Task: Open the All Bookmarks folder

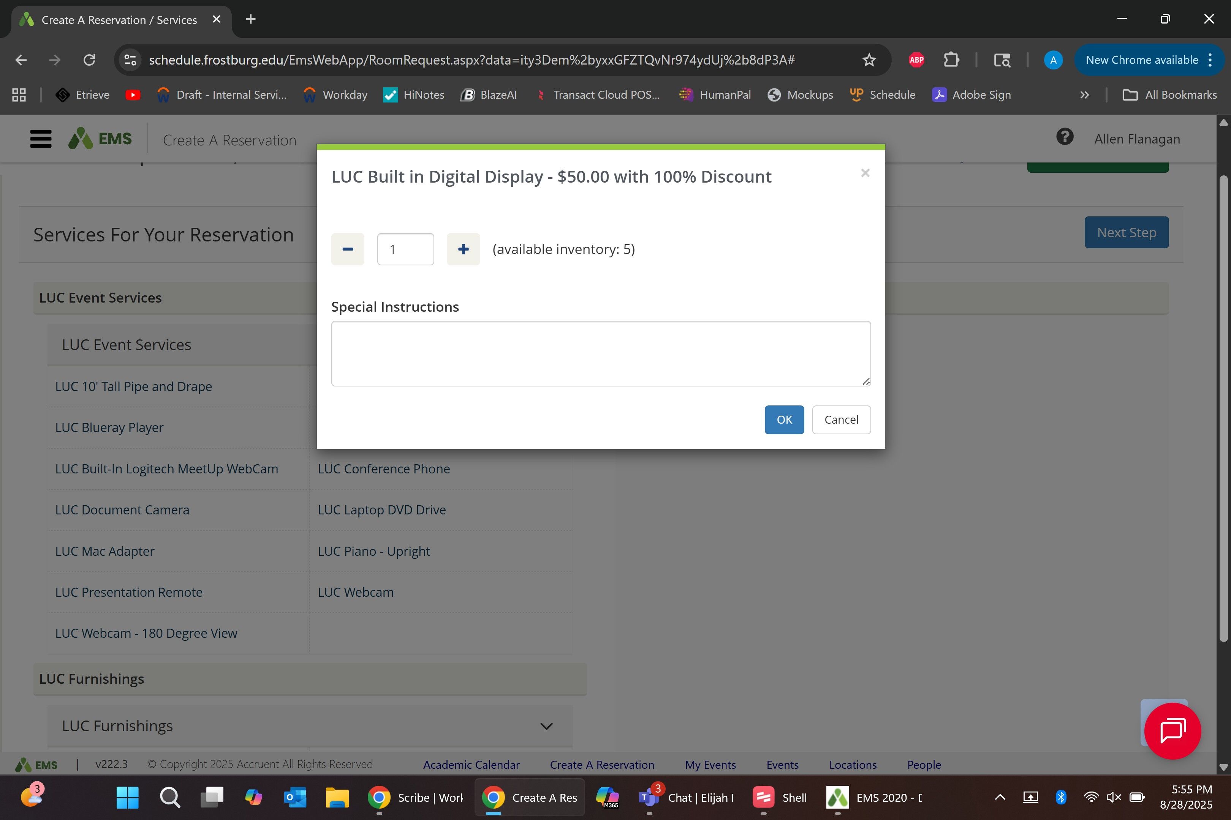Action: (x=1170, y=95)
